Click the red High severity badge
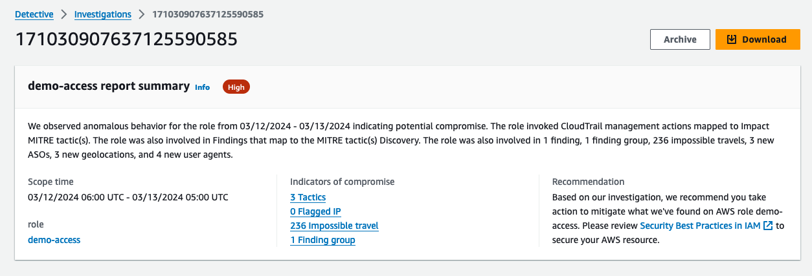The width and height of the screenshot is (812, 276). (x=236, y=87)
